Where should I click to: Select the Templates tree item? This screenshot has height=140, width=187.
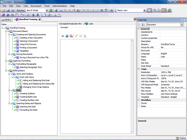(x=24, y=51)
